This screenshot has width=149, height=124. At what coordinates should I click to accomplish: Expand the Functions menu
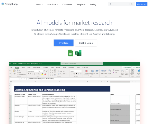52,4
